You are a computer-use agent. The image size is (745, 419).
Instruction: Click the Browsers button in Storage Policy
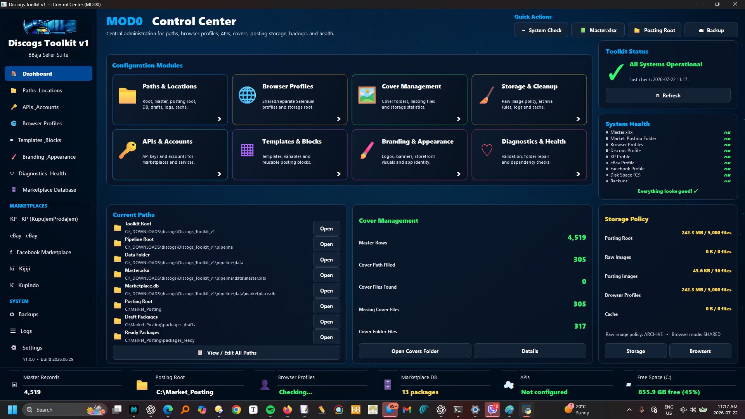pos(700,351)
